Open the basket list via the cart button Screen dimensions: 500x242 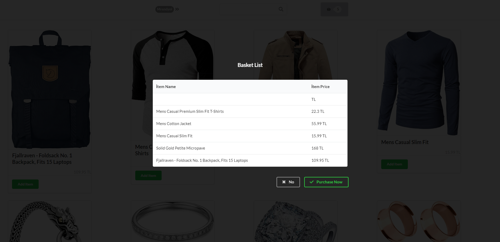point(334,9)
